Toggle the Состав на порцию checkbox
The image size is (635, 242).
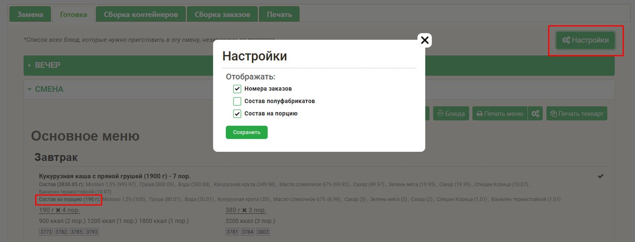click(x=237, y=114)
